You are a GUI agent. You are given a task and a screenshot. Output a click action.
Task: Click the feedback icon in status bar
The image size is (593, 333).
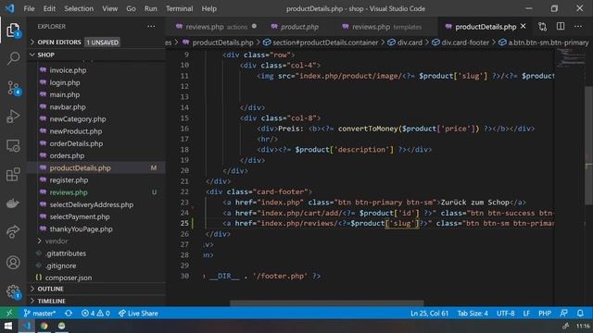563,314
